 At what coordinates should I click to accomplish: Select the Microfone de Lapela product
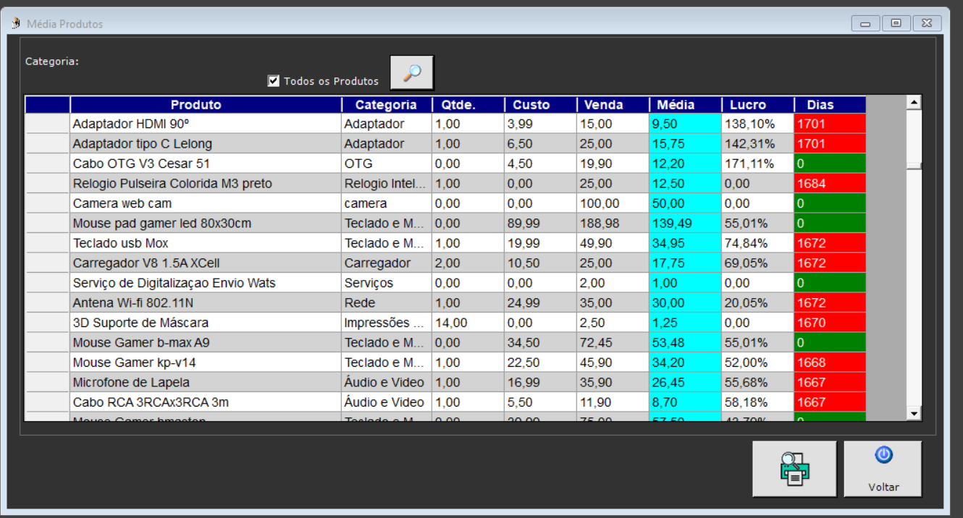point(130,382)
